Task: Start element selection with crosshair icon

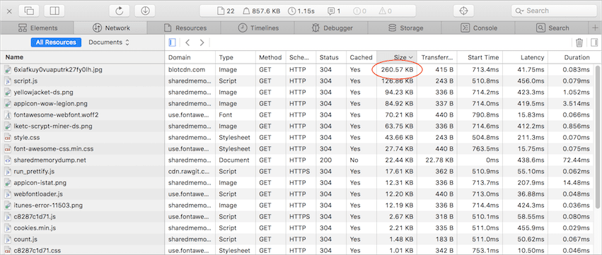Action: click(464, 11)
